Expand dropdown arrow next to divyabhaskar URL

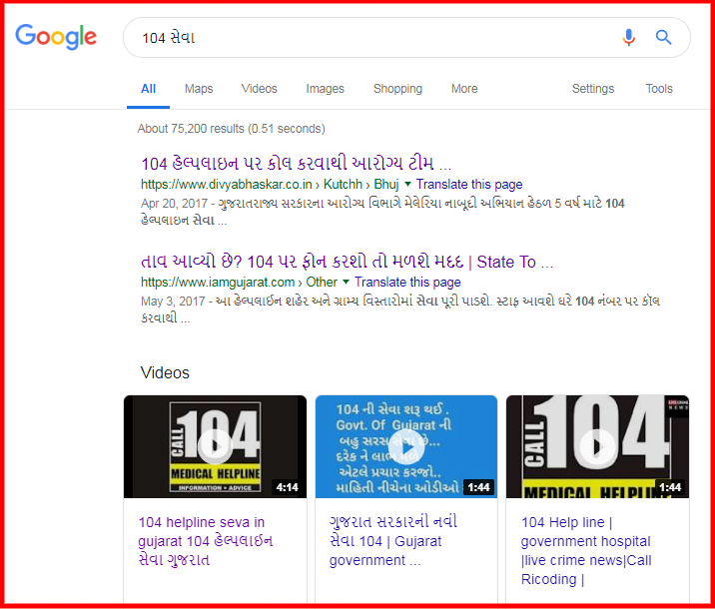407,184
